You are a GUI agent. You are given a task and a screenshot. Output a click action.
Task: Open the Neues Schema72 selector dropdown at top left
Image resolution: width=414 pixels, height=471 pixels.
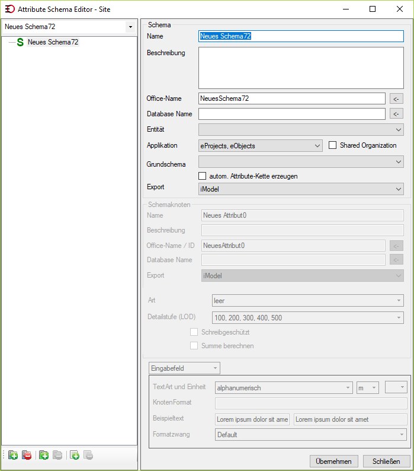(x=130, y=27)
